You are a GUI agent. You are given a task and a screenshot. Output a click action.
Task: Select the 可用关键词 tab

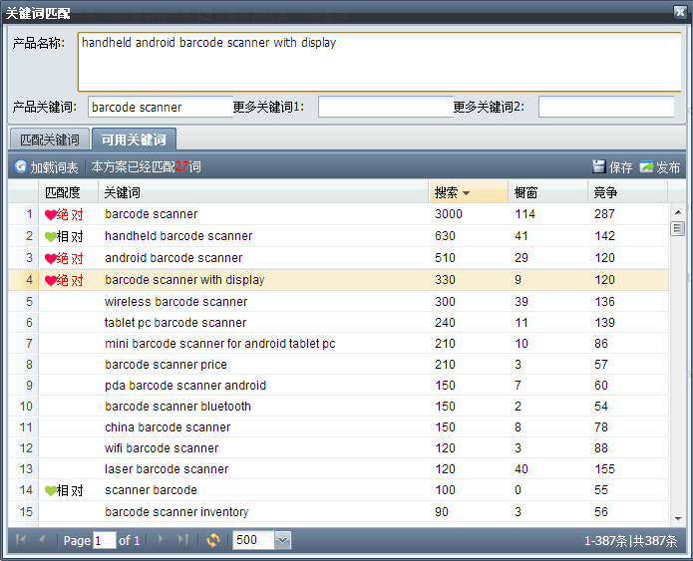click(x=134, y=140)
